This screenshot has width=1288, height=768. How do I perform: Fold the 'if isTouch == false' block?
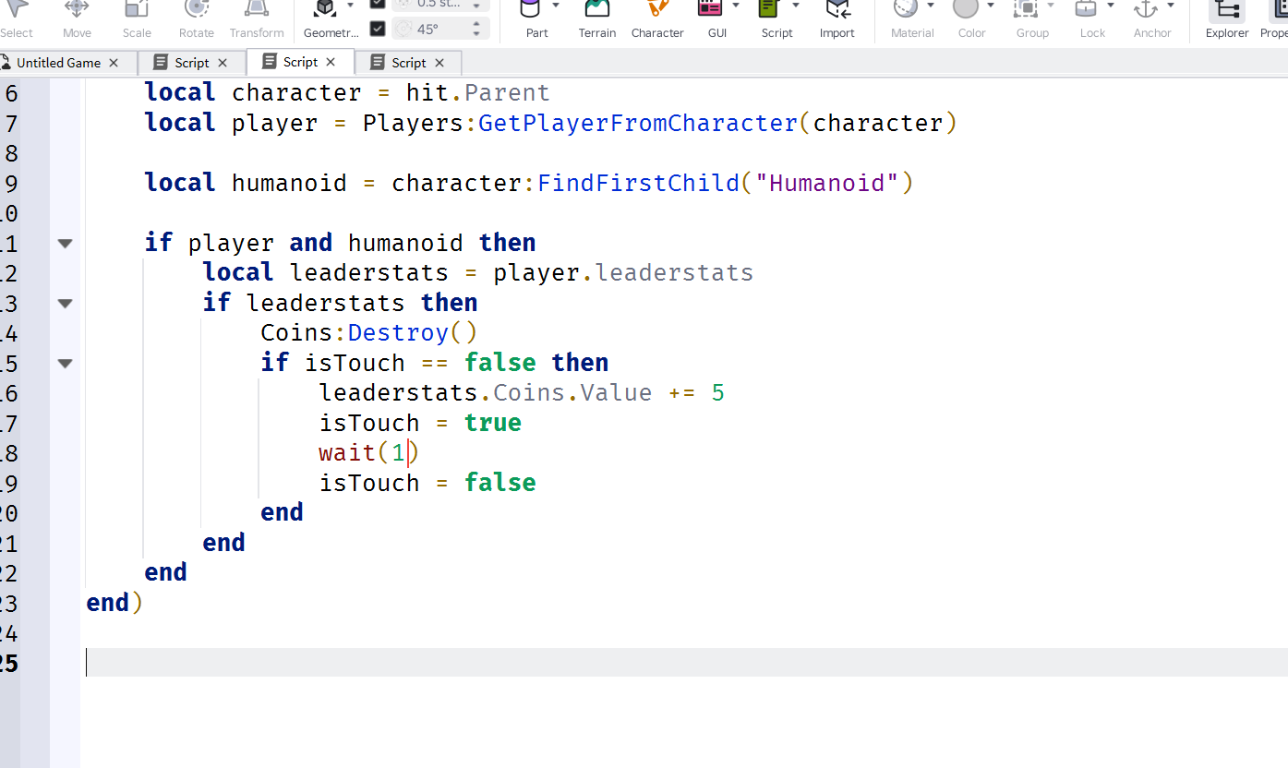coord(65,364)
